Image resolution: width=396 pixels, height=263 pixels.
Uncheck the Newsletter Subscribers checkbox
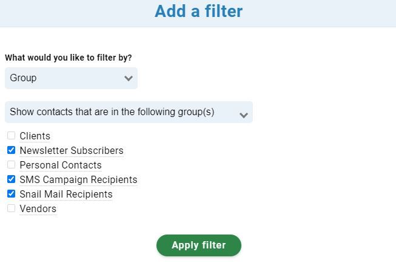click(11, 150)
